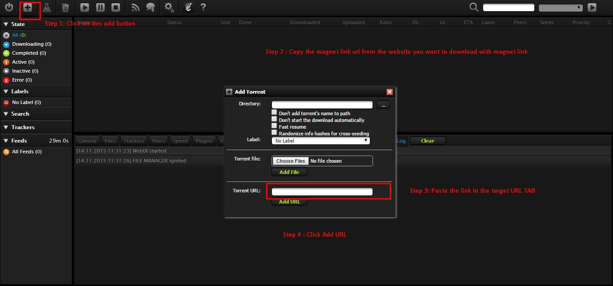Click the Torrent URL input field

coord(322,192)
